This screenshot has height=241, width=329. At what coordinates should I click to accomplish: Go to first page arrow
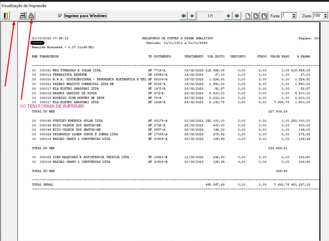[x=184, y=16]
